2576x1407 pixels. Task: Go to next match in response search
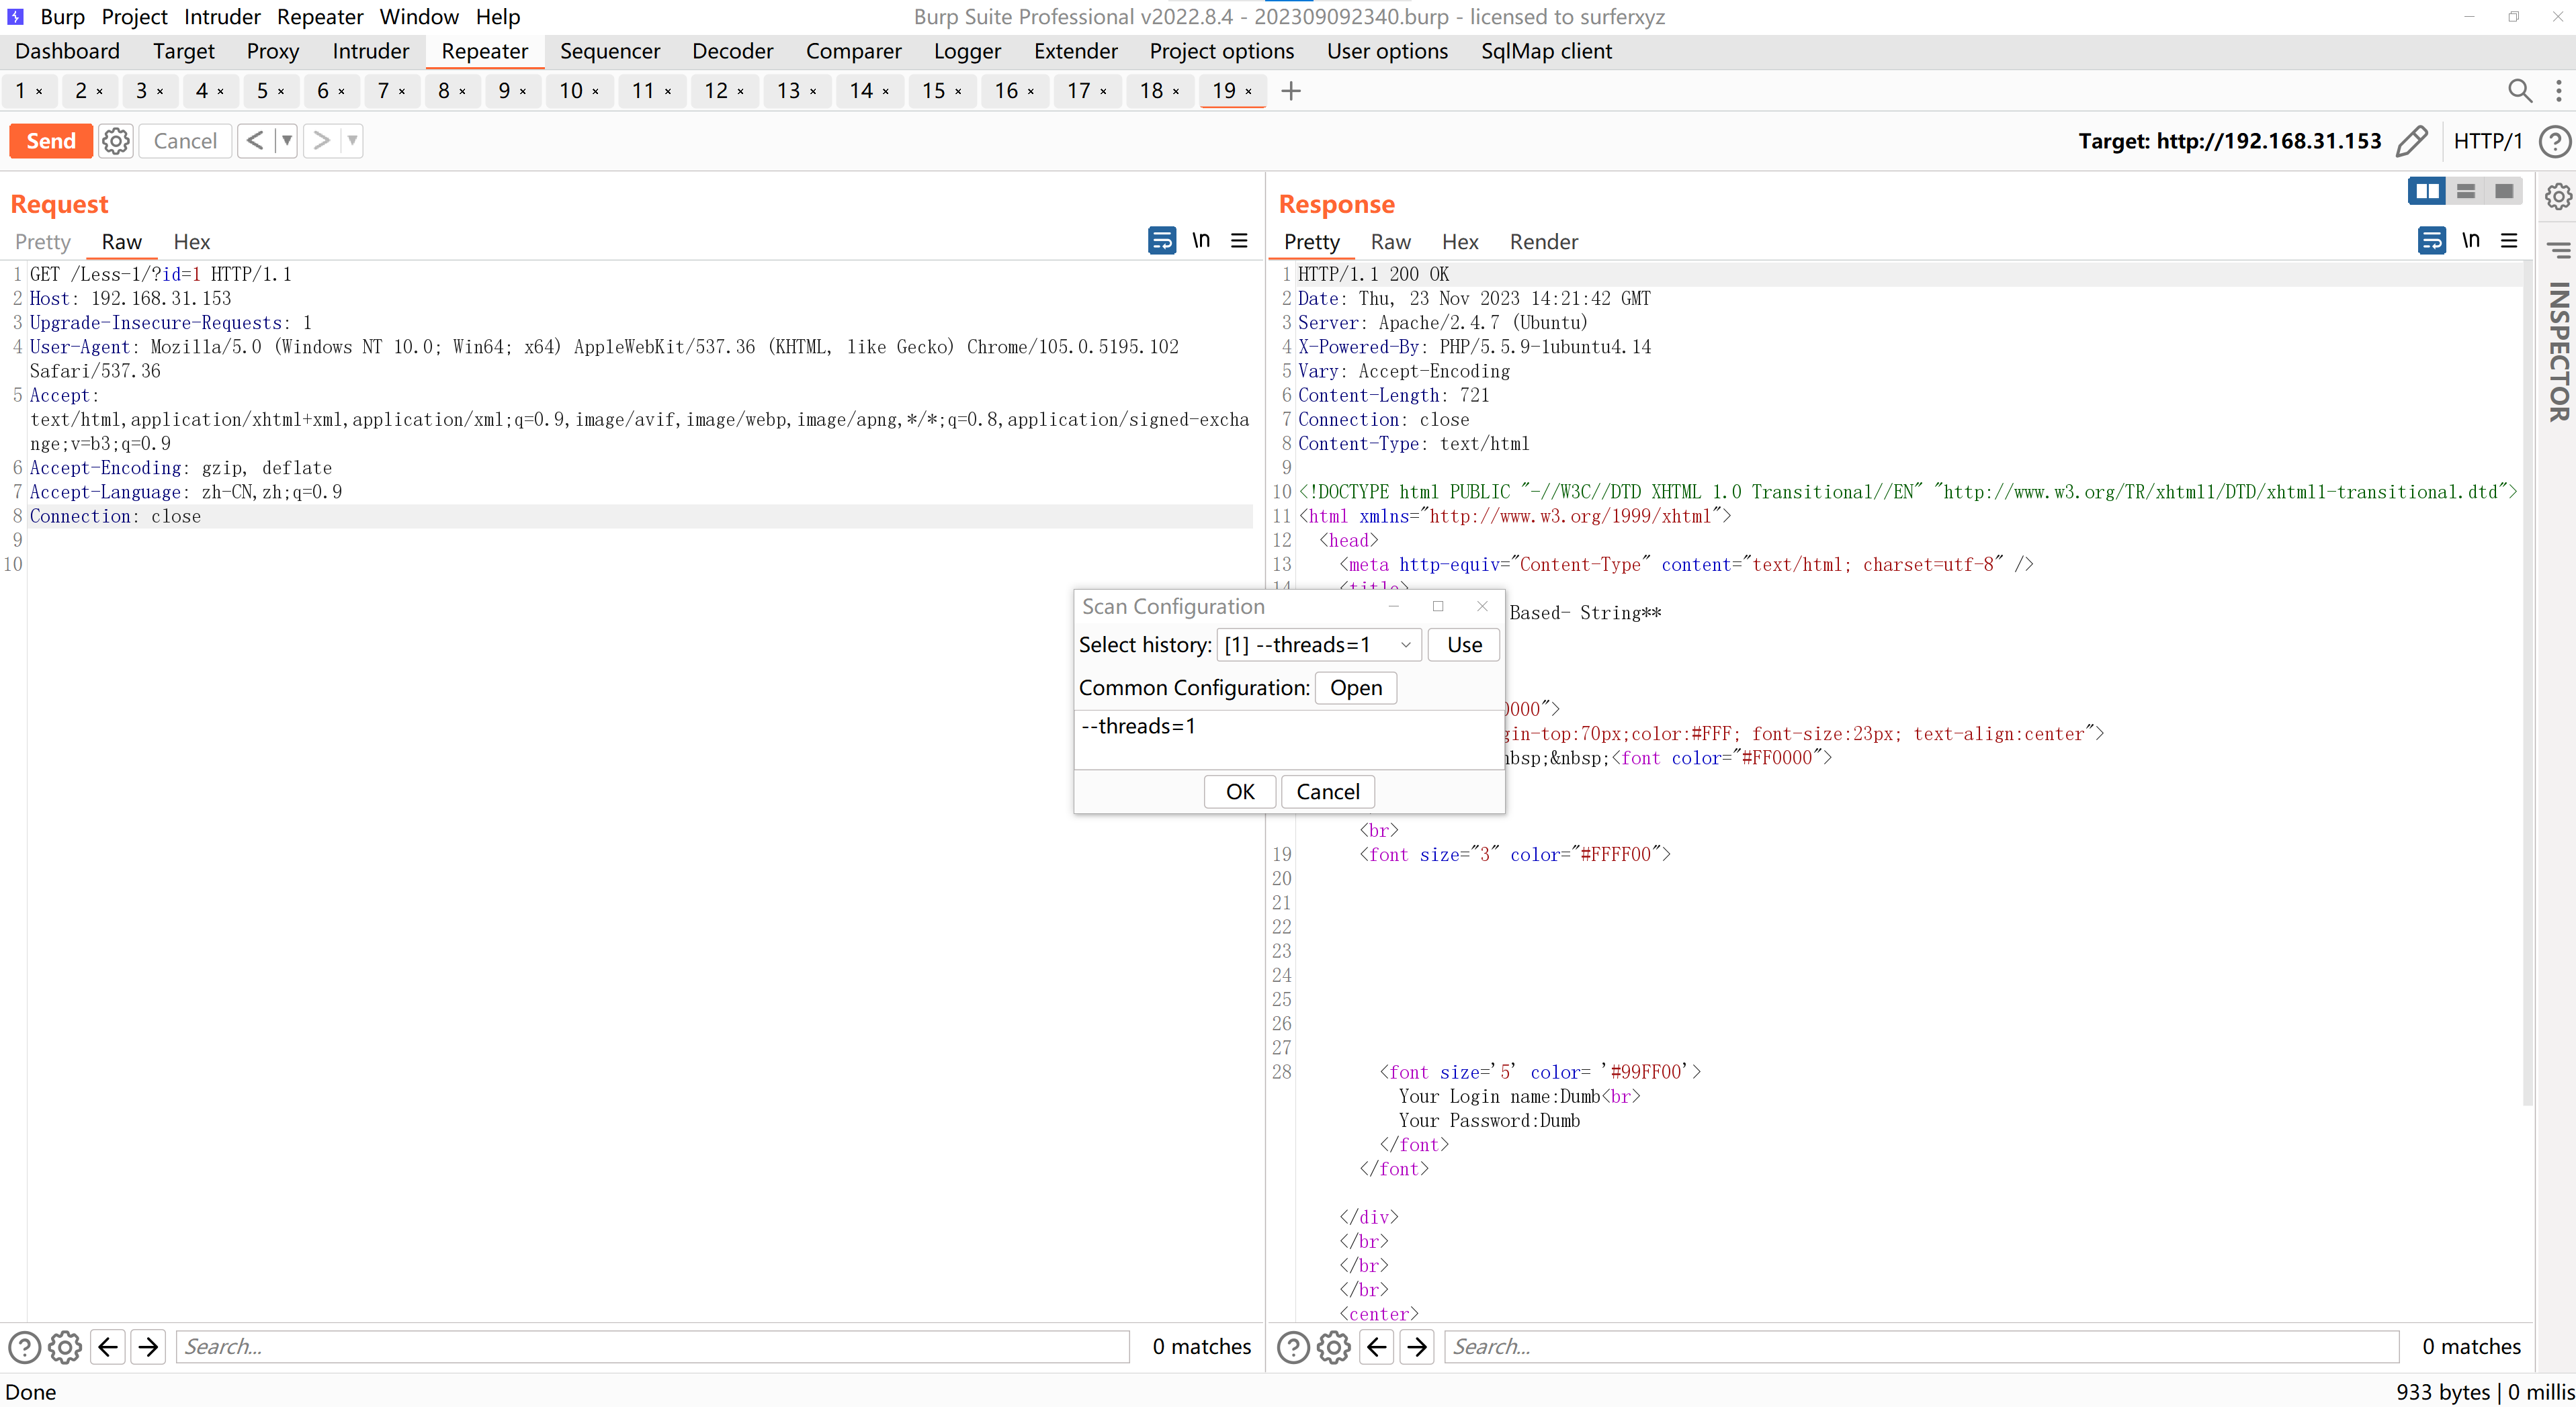point(1417,1347)
